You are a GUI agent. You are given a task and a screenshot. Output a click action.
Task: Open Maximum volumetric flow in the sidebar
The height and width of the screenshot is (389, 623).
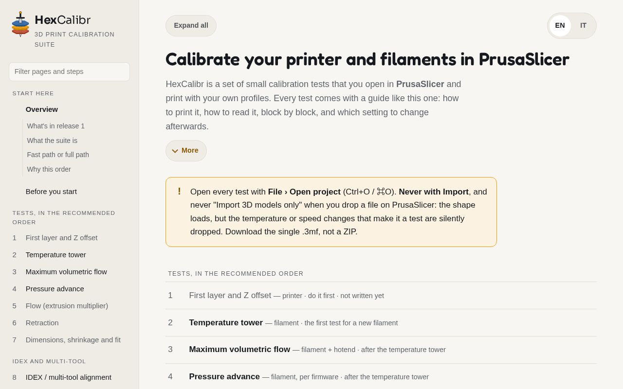69,272
